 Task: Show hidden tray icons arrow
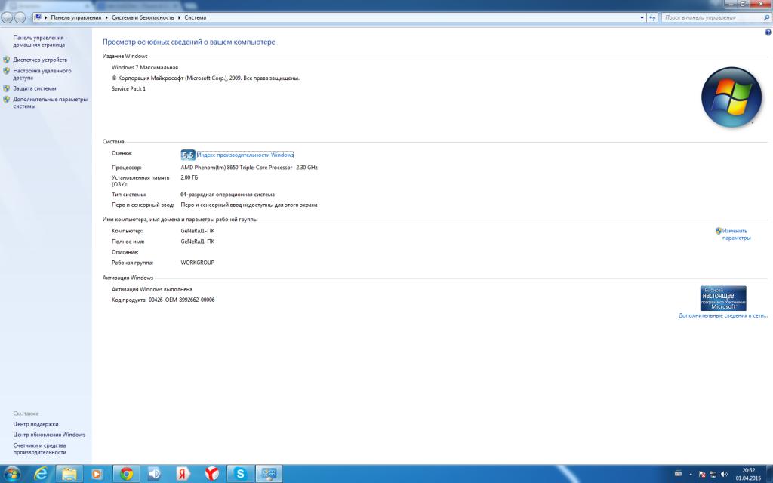[x=691, y=475]
